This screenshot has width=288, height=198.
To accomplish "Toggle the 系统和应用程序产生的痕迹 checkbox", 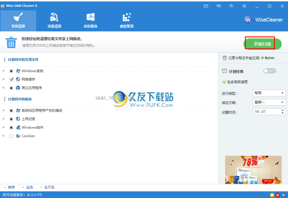I will 11,111.
